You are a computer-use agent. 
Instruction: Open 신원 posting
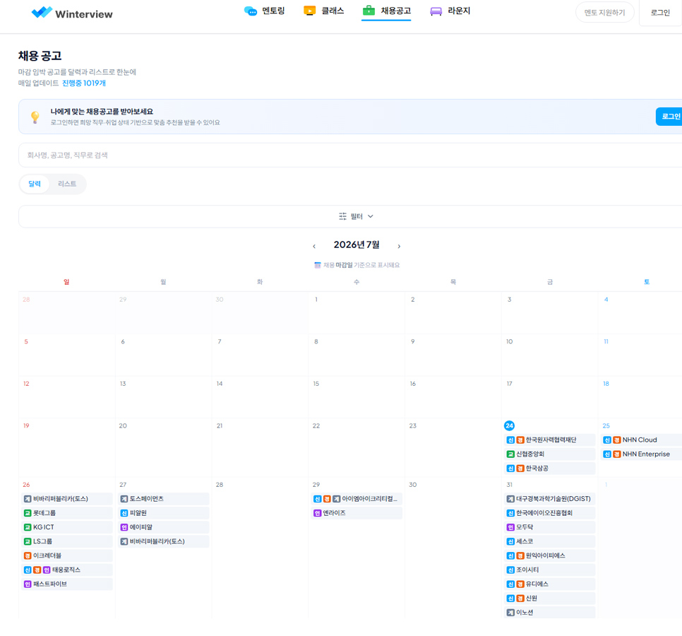pos(549,599)
